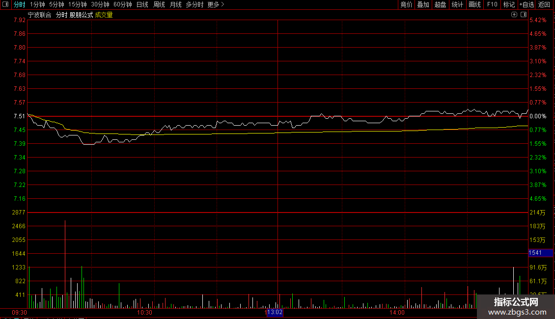Click the 股朋公式 indicator label
The width and height of the screenshot is (555, 319).
tap(82, 15)
